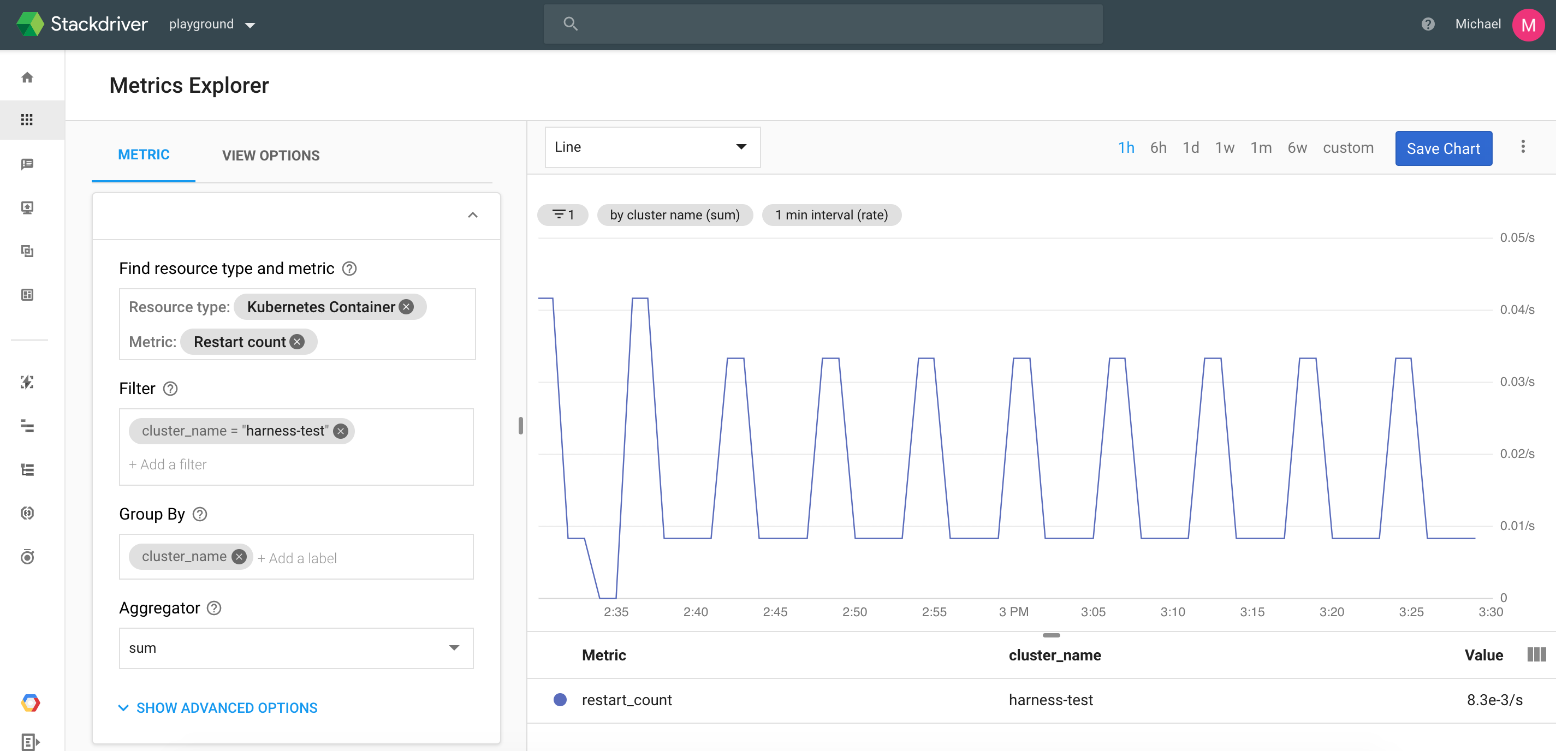Select the 1m time range
The image size is (1556, 751).
(x=1261, y=148)
